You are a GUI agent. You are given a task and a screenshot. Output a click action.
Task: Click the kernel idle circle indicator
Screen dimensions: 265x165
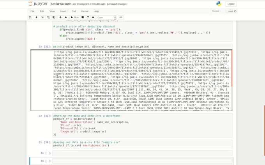[235, 11]
